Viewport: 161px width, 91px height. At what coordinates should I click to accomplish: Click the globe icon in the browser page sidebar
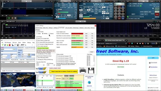(89, 82)
